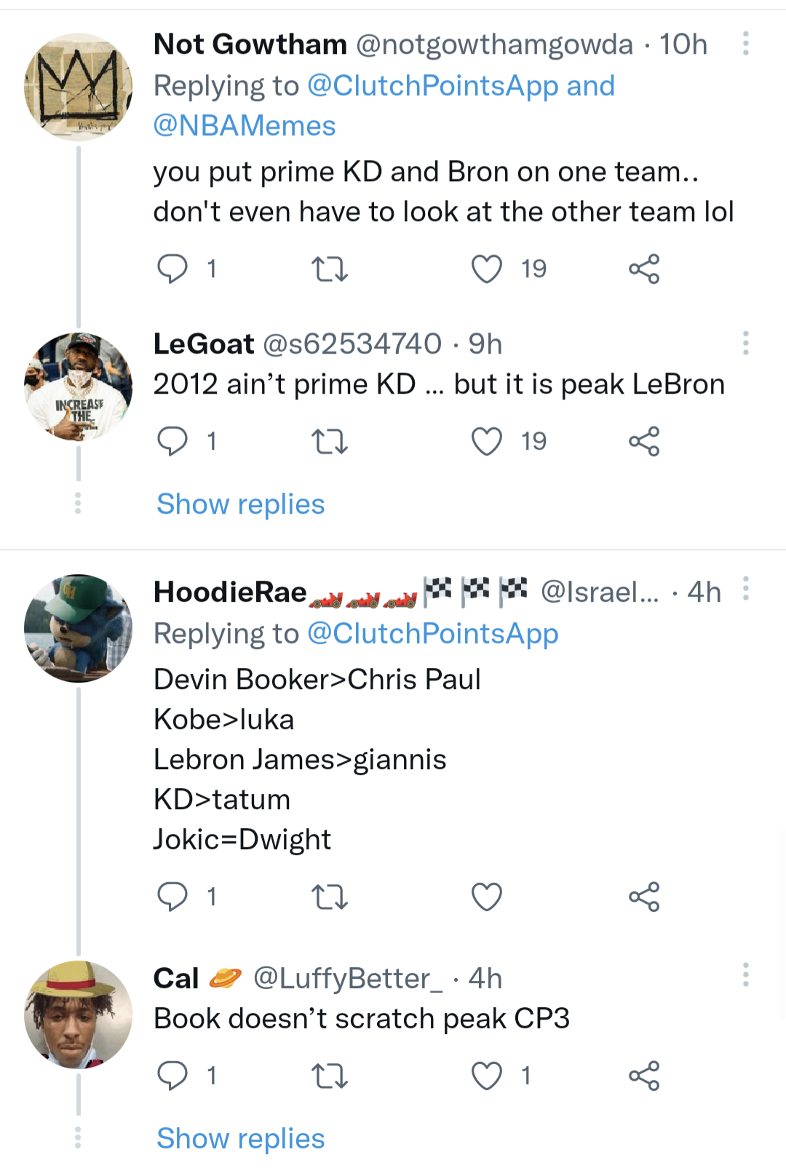Visit the @NBAMemes profile link

pyautogui.click(x=244, y=125)
